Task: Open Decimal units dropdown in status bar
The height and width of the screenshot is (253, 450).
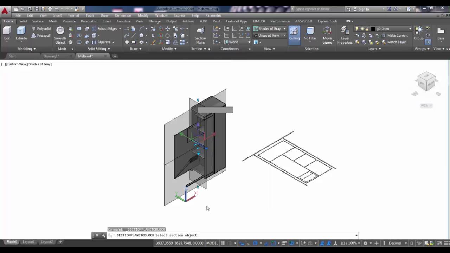Action: [397, 243]
